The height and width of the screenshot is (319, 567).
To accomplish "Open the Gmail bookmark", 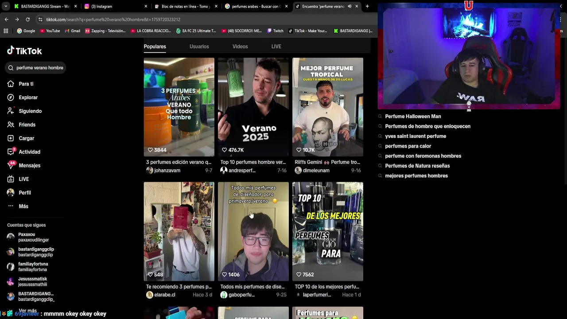I will point(72,31).
